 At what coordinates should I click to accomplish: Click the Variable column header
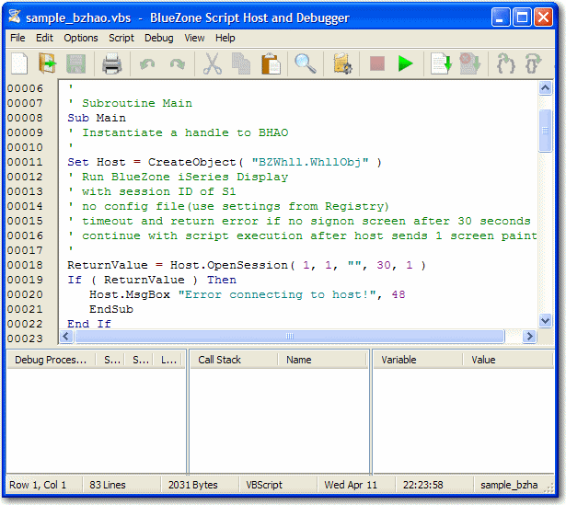418,360
